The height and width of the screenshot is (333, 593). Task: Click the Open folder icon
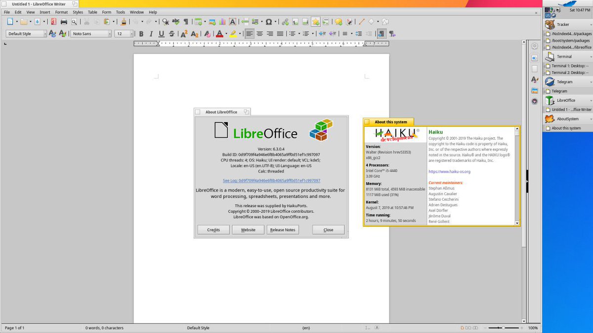(x=24, y=22)
